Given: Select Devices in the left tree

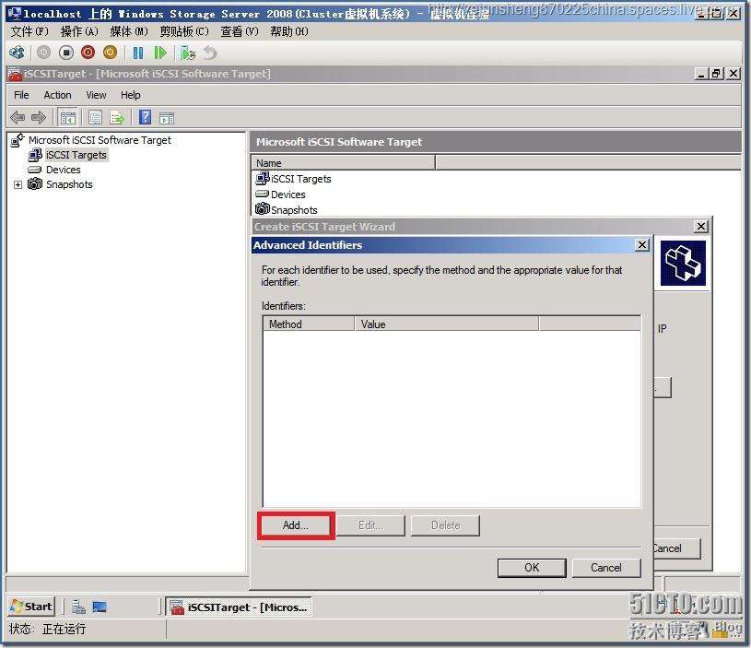Looking at the screenshot, I should pos(64,170).
